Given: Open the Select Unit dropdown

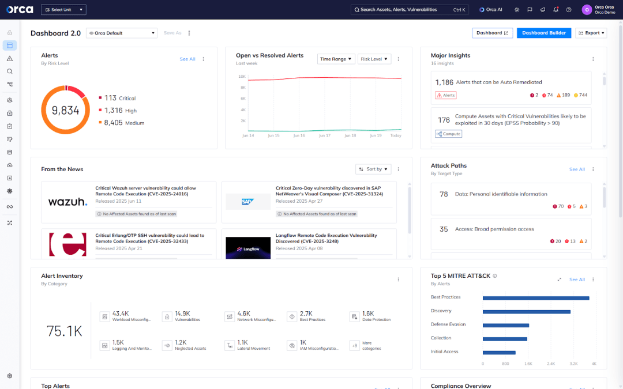Looking at the screenshot, I should [x=63, y=10].
